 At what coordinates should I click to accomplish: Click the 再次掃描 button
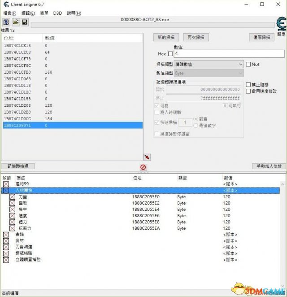tap(196, 37)
